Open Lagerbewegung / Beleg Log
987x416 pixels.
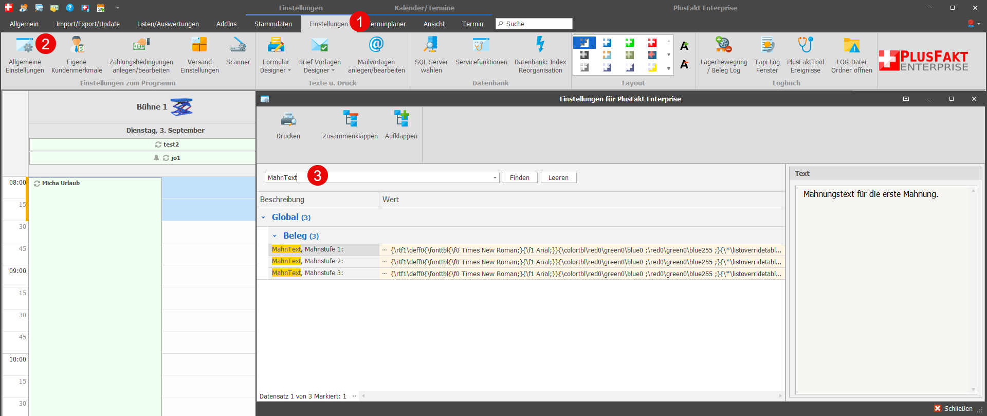pos(724,56)
